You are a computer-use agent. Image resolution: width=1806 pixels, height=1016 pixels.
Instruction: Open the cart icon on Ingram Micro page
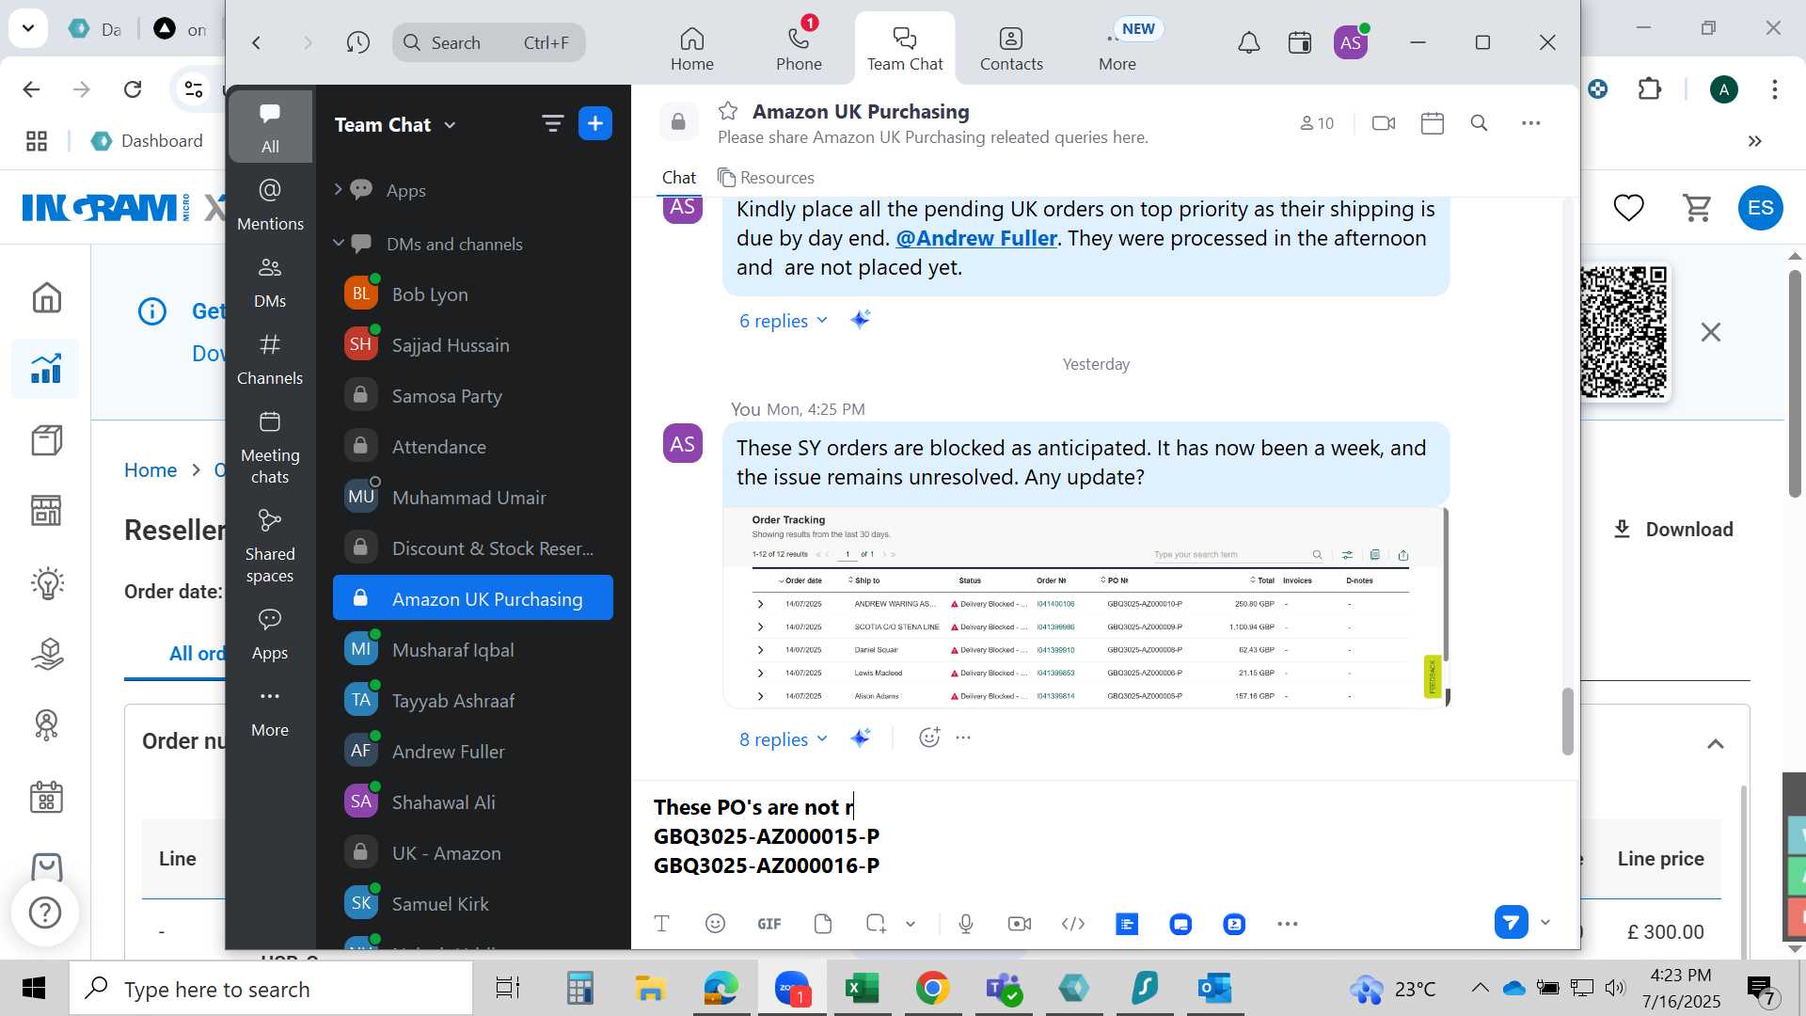[x=1697, y=208]
